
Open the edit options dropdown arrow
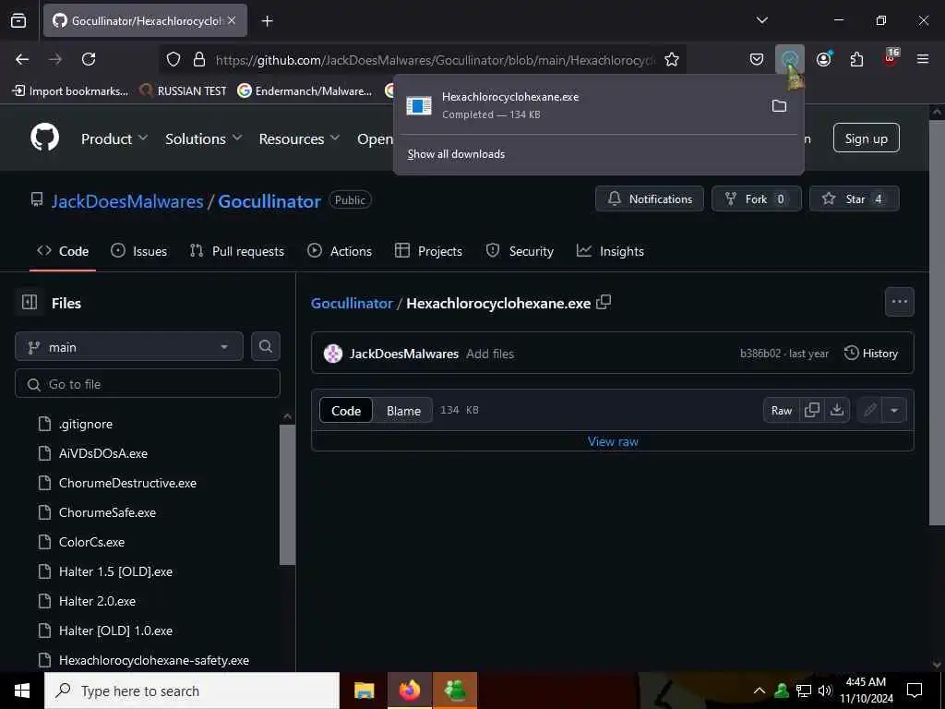(x=894, y=410)
